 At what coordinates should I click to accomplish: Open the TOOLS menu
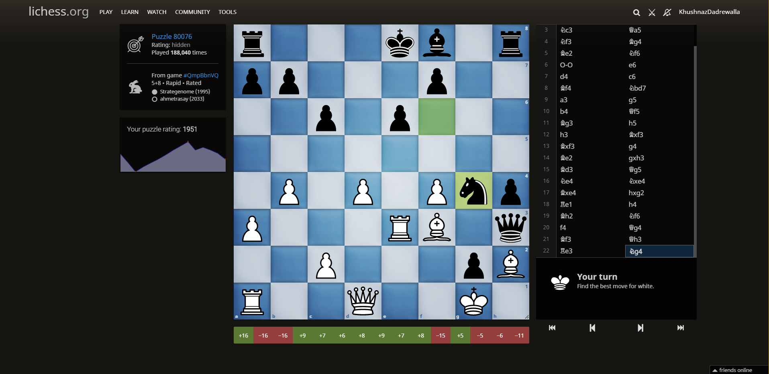[227, 12]
